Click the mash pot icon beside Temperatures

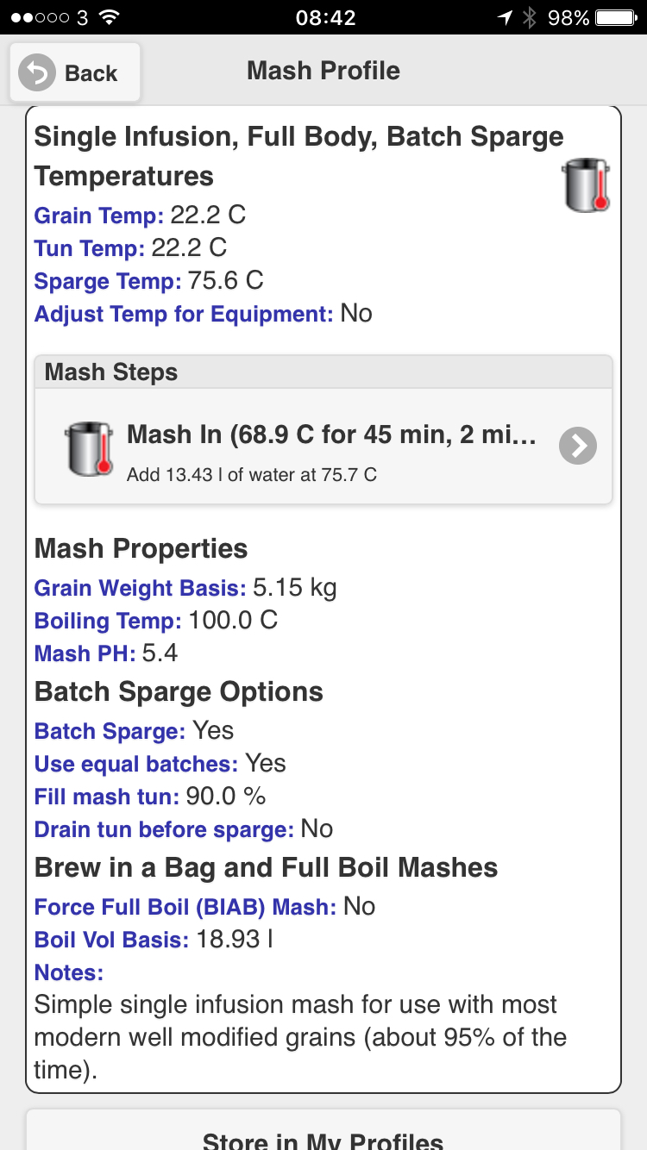[586, 185]
